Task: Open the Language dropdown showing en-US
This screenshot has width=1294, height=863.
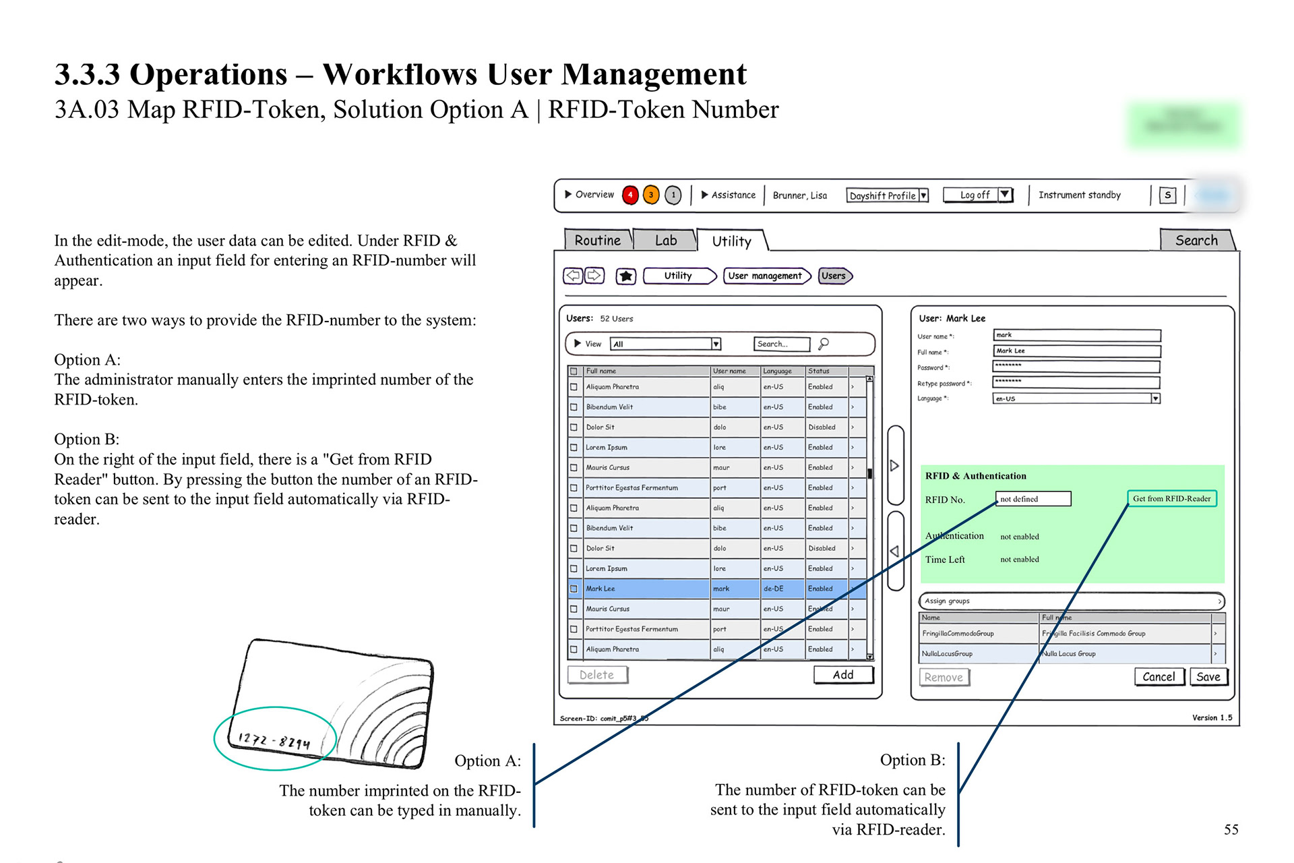Action: coord(1076,398)
